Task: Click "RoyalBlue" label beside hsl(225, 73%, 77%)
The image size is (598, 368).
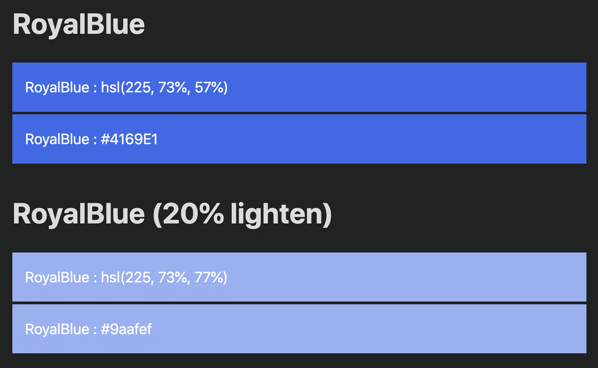Action: click(x=57, y=277)
